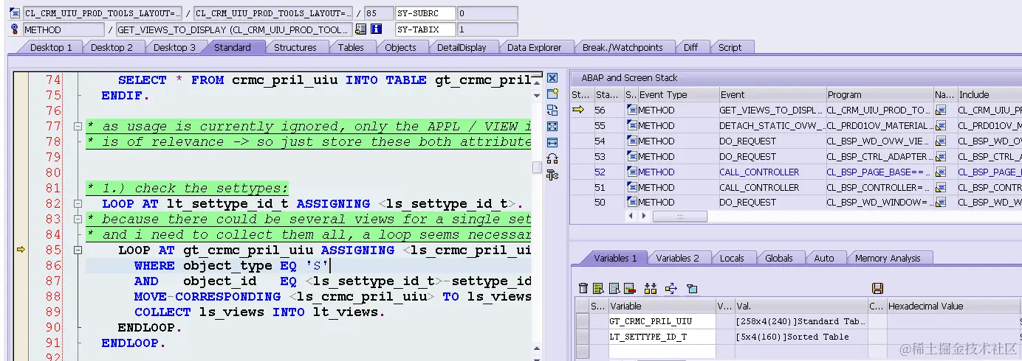Click the New Tool icon in side toolbar

pyautogui.click(x=552, y=94)
